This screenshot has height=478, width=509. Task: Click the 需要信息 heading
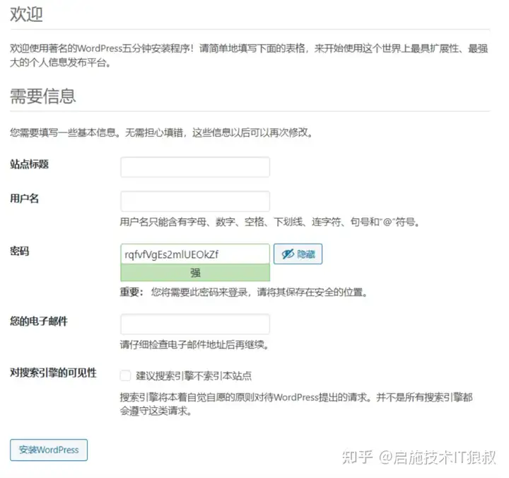pyautogui.click(x=43, y=96)
